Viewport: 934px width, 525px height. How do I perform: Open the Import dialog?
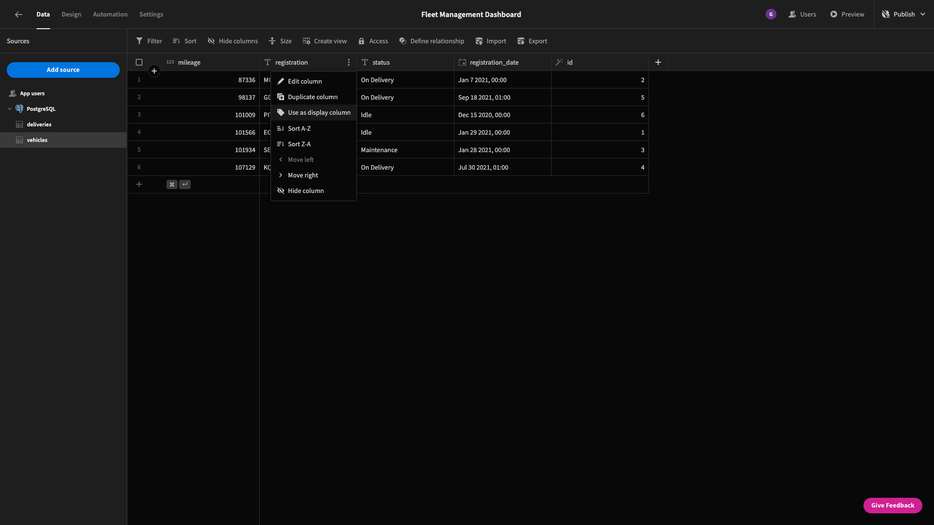pyautogui.click(x=490, y=41)
